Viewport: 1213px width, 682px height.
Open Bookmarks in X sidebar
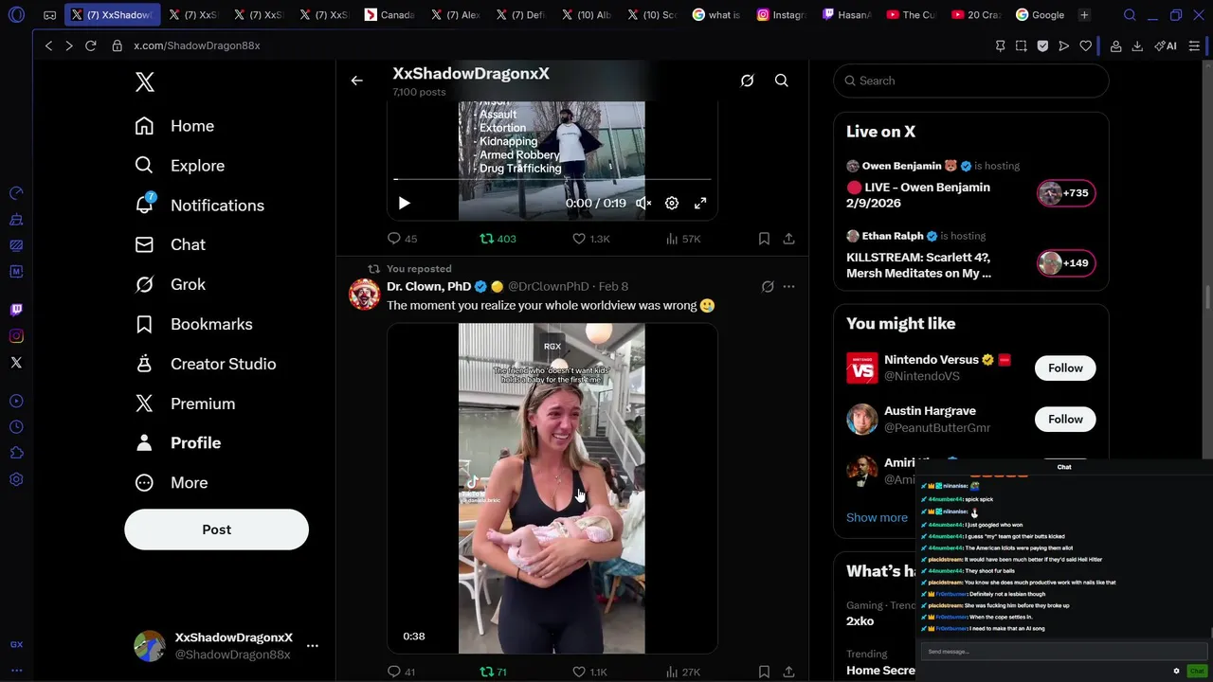(x=193, y=324)
